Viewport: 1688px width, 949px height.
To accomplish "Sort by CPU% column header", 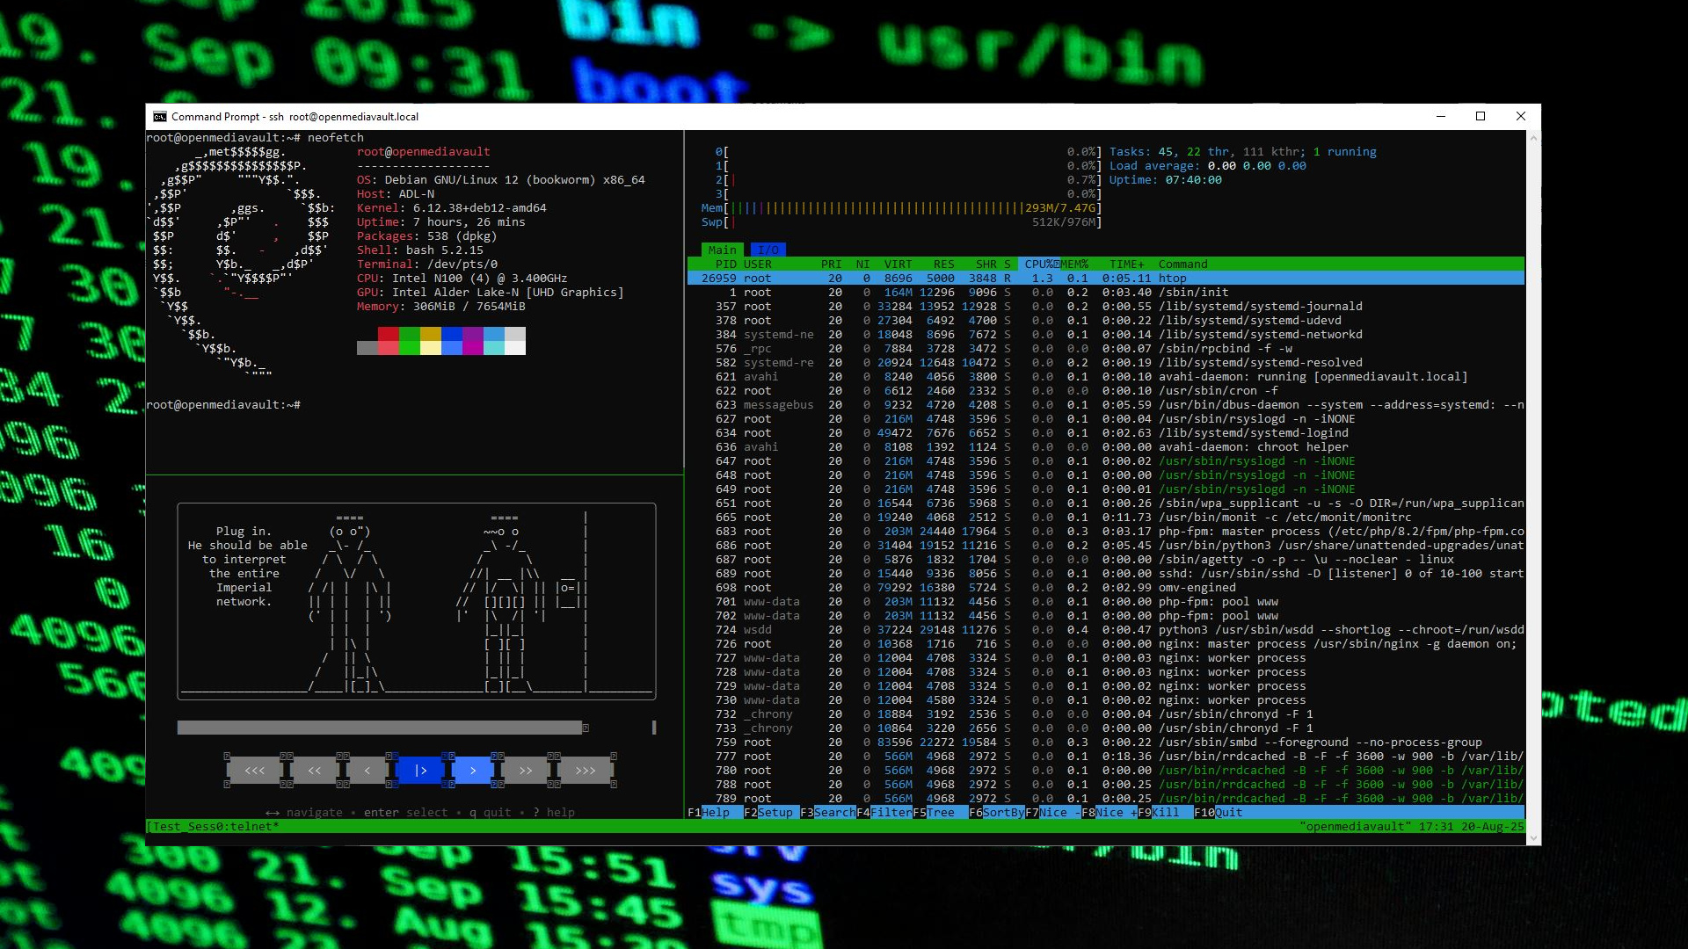I will pos(1039,264).
